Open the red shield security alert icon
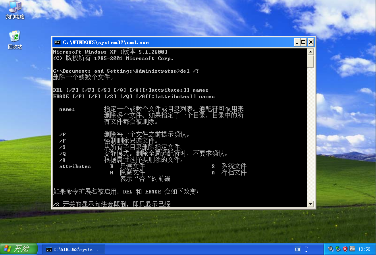 345,249
